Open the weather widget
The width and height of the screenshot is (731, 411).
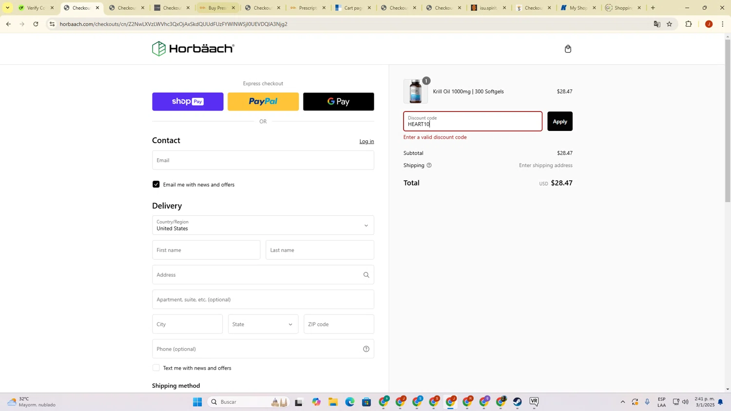(x=32, y=402)
